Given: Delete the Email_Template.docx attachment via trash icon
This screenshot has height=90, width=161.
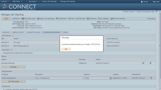Looking at the screenshot, I should pyautogui.click(x=151, y=78).
